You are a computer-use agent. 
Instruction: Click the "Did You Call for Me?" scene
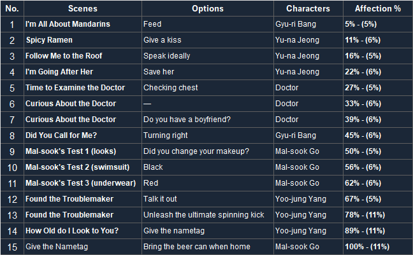click(62, 135)
